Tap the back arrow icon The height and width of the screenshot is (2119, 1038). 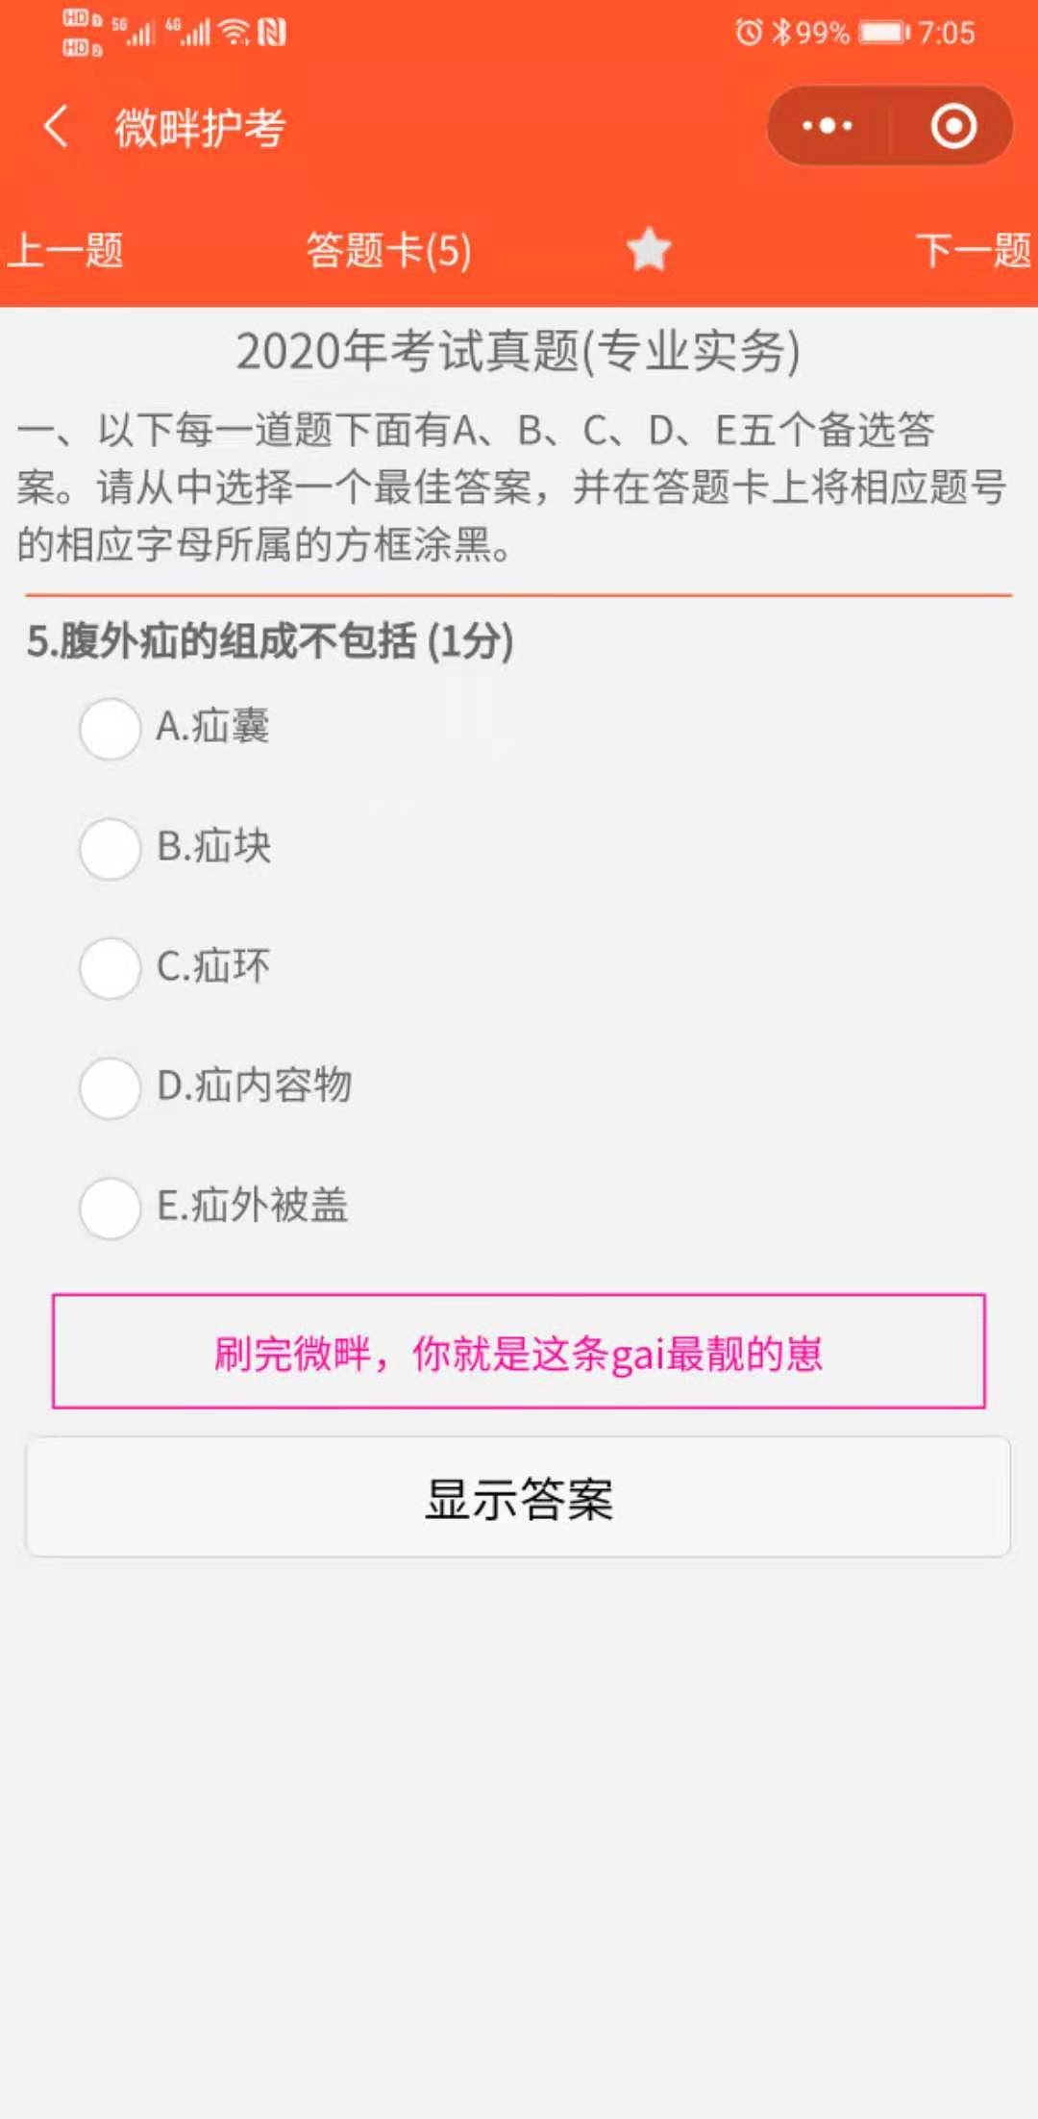click(x=57, y=127)
